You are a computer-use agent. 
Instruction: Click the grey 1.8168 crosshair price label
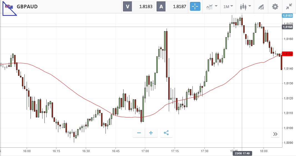pos(288,27)
